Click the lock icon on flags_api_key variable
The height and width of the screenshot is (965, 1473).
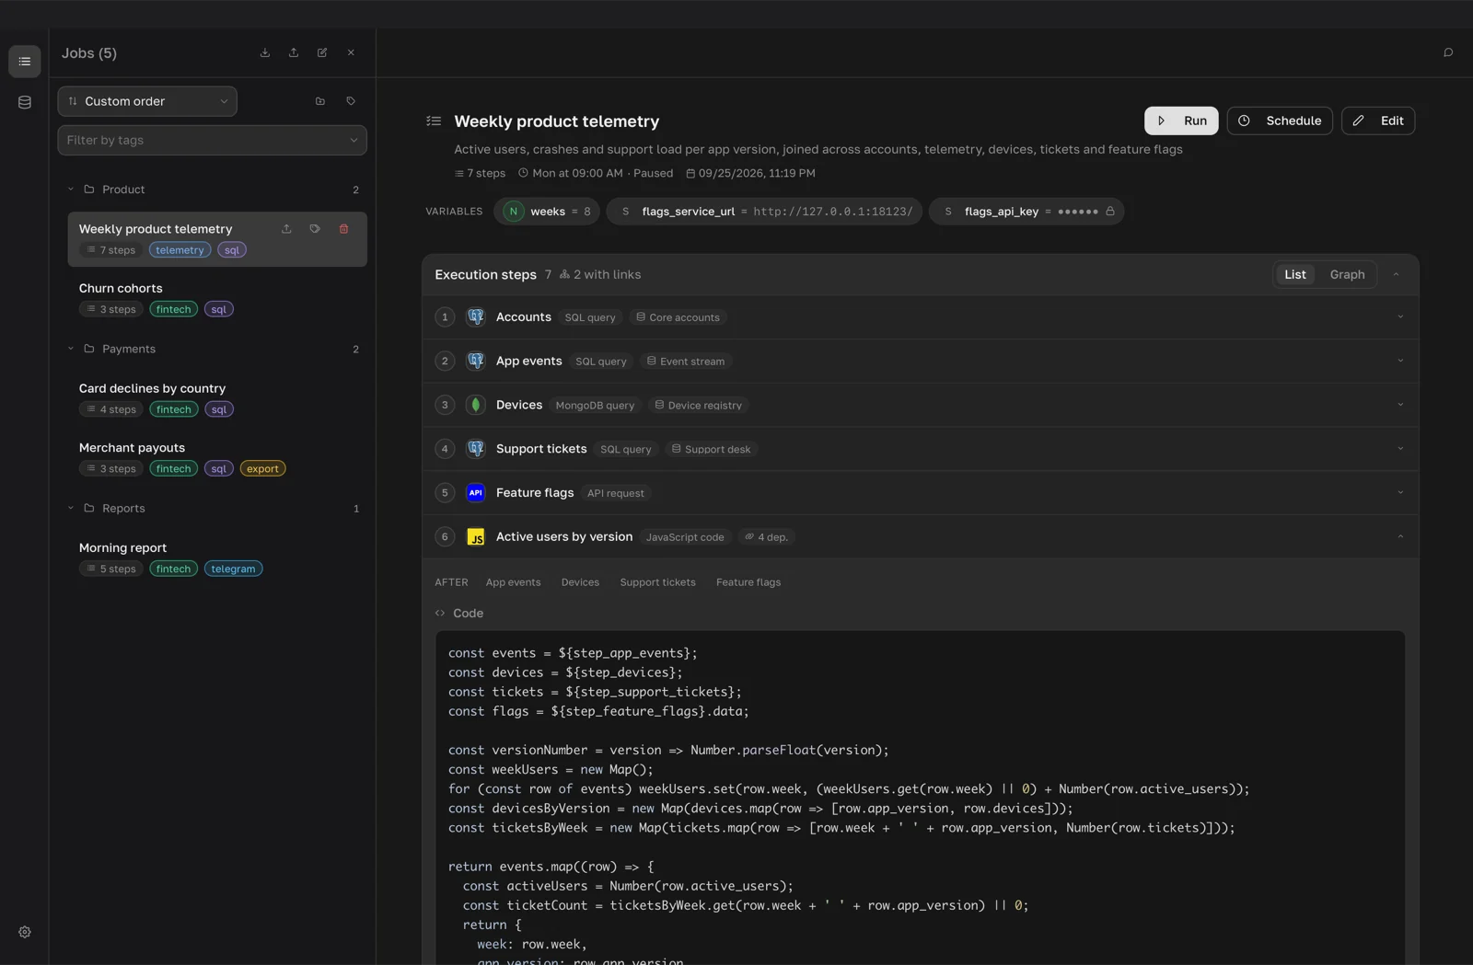[x=1110, y=212]
